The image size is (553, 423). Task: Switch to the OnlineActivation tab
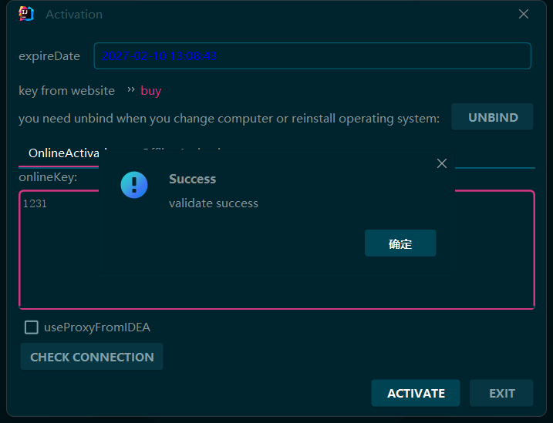point(63,153)
